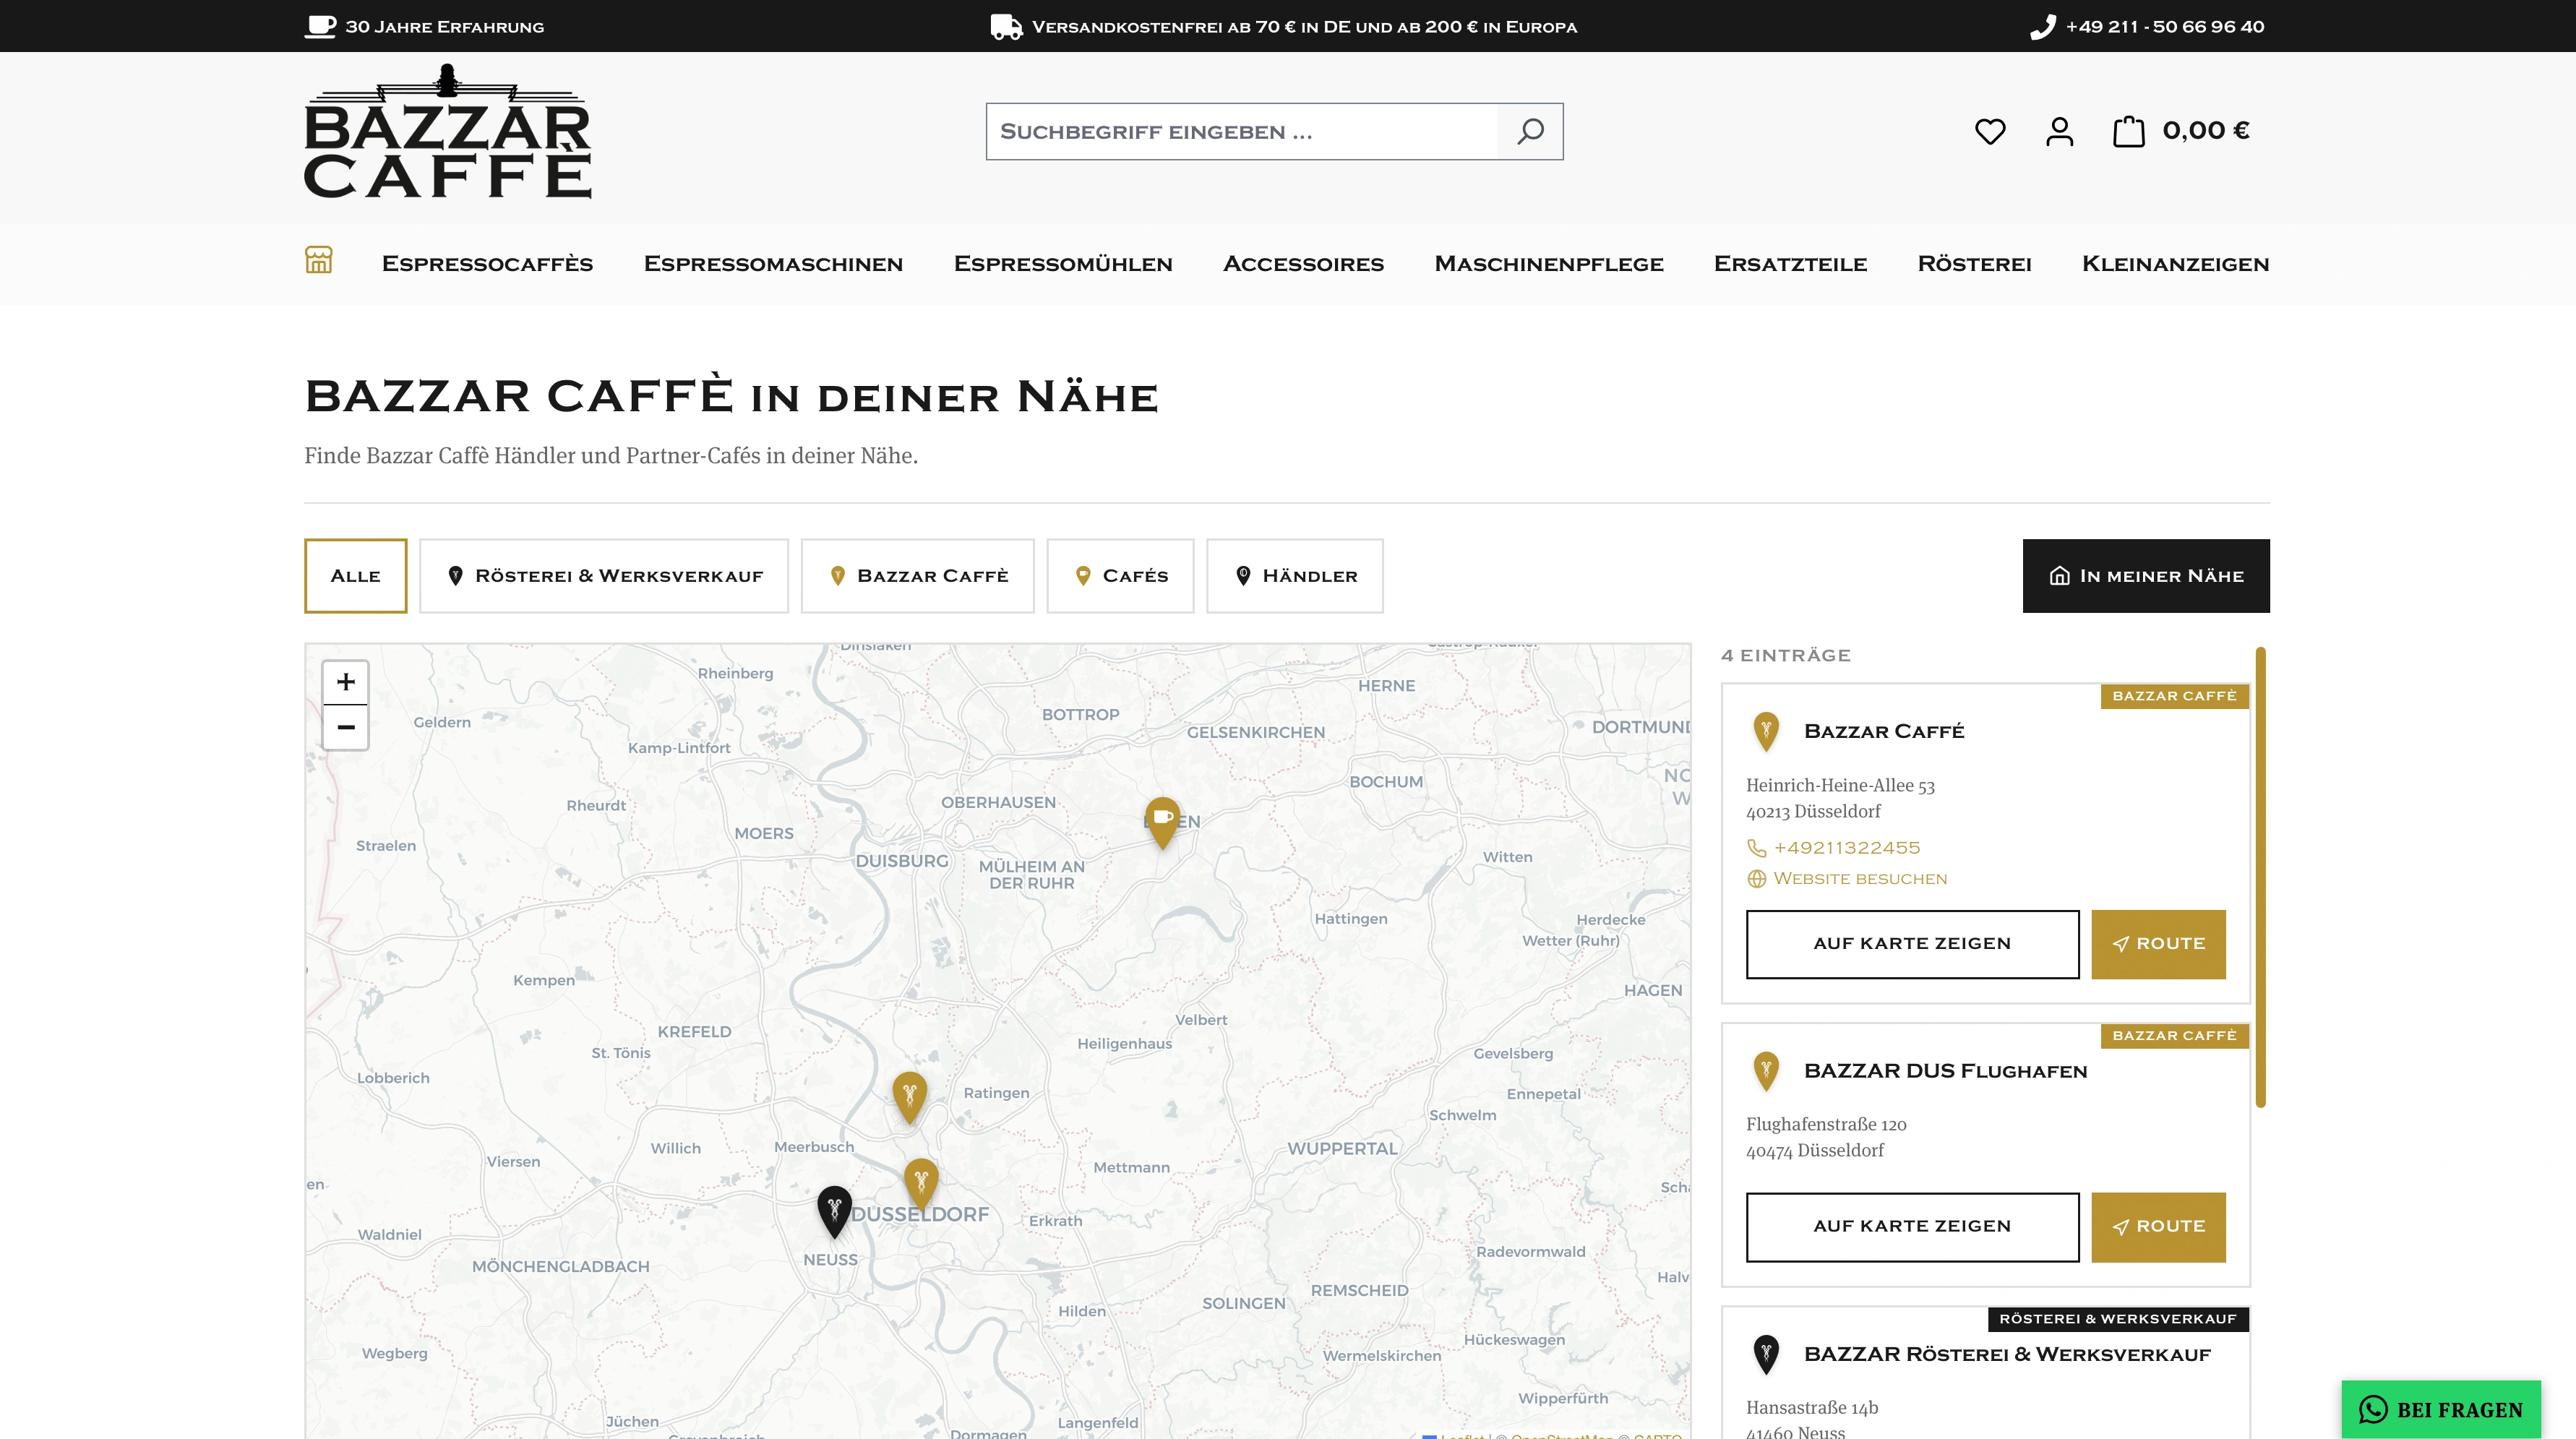Zoom out on the map
The image size is (2576, 1439).
346,727
